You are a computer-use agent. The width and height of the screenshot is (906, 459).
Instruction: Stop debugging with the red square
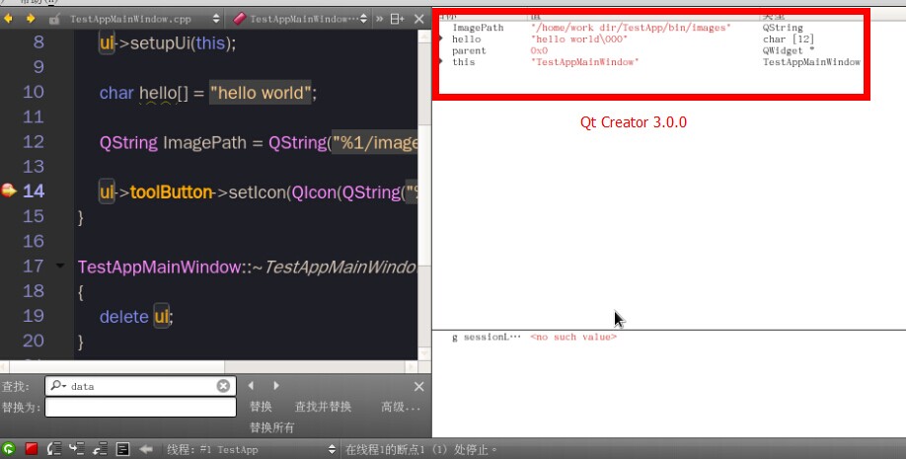click(32, 449)
